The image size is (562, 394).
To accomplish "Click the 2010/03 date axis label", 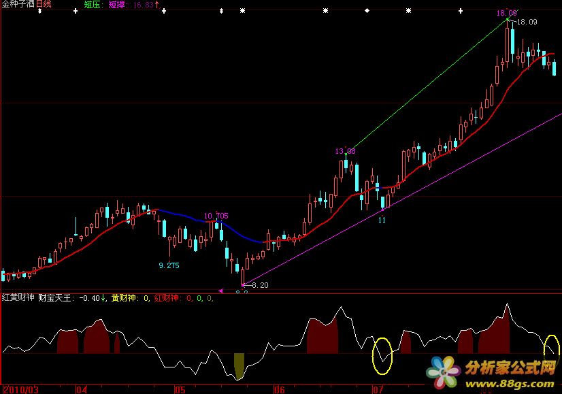I will tap(21, 390).
